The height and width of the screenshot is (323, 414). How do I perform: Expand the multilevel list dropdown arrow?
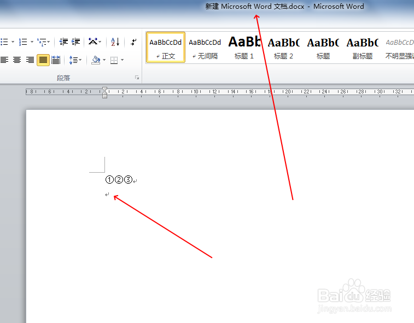[x=49, y=42]
